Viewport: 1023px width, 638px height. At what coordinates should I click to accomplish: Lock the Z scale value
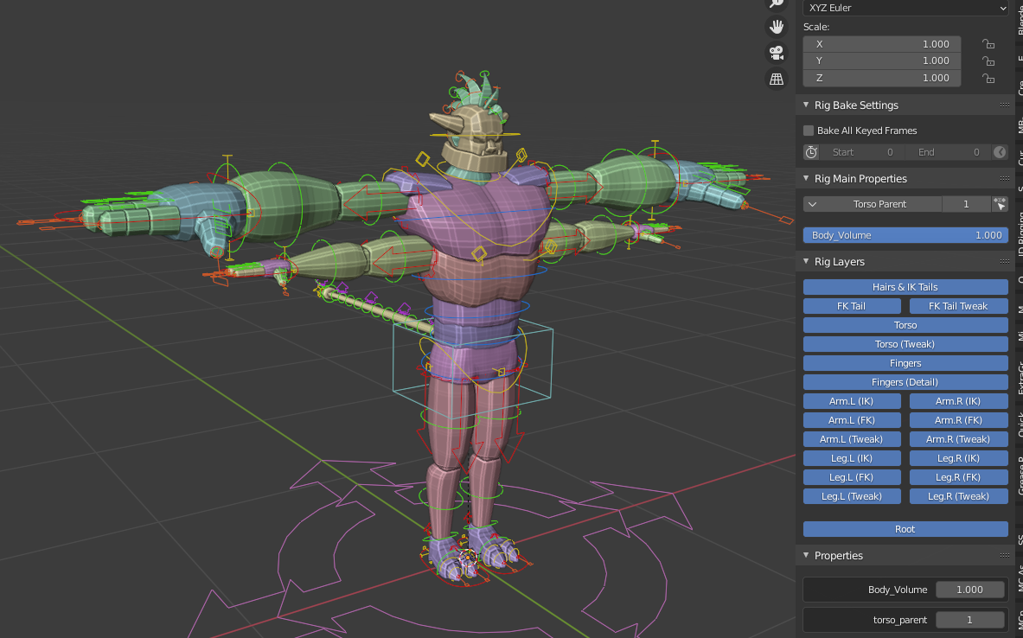(988, 78)
